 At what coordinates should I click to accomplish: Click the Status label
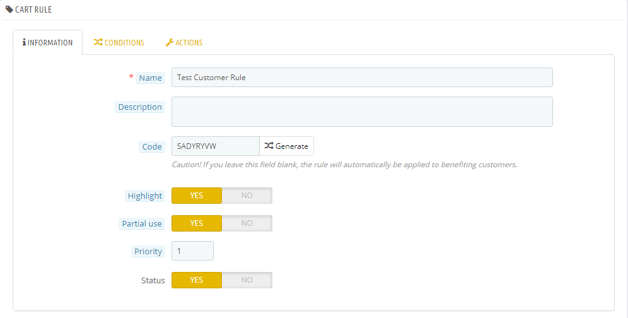click(153, 280)
